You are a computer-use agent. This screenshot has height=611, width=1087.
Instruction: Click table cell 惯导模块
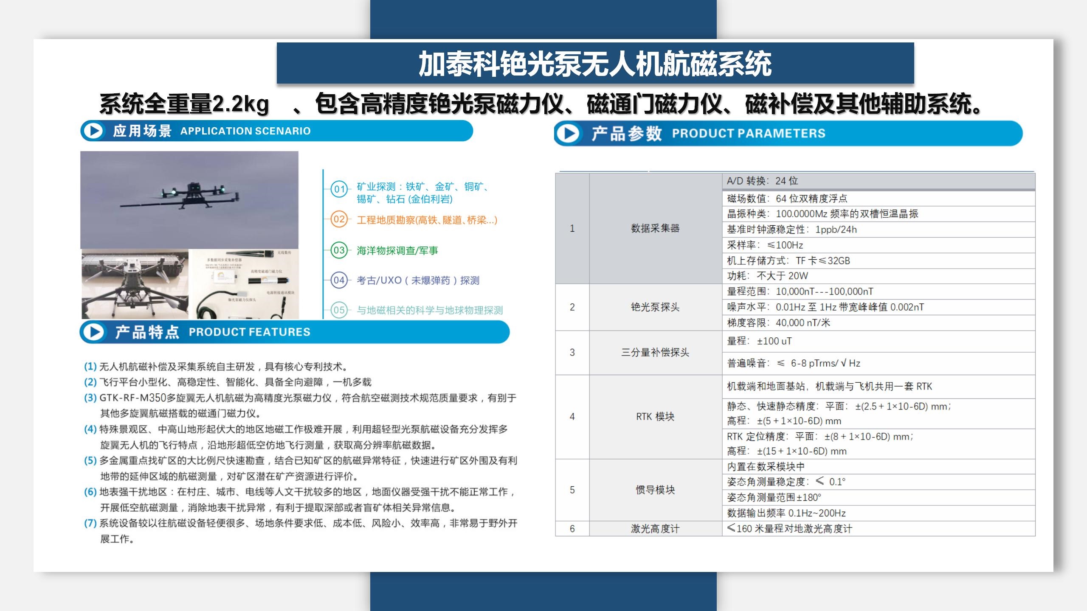655,490
